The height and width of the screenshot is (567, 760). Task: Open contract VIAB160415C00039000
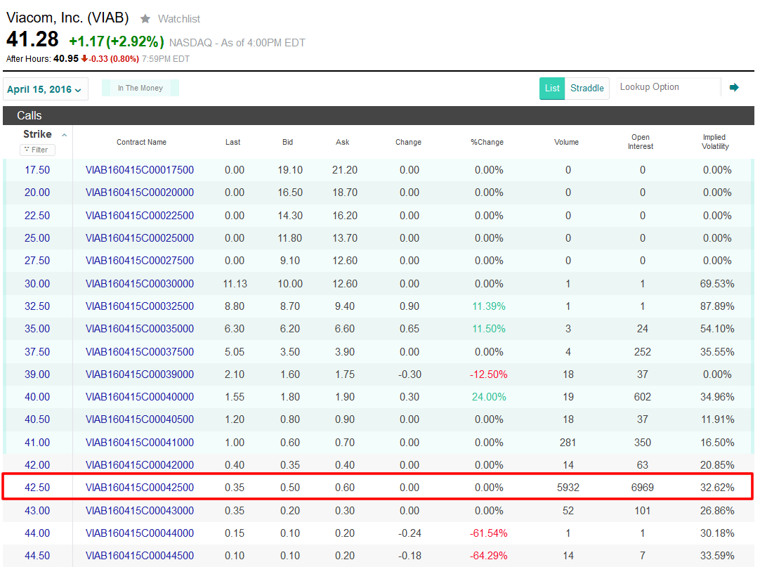tap(140, 374)
